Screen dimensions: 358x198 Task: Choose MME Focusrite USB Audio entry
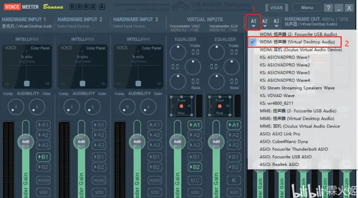pyautogui.click(x=298, y=111)
